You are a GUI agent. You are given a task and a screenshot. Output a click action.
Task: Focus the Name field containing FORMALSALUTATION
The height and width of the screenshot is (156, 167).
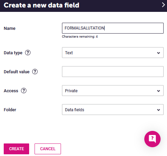click(113, 28)
